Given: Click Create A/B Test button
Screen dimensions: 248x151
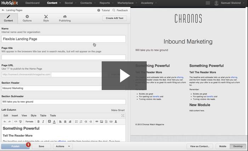Looking at the screenshot, I should coord(114,18).
